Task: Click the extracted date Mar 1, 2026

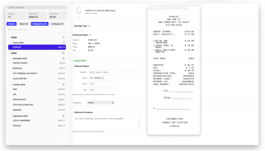Action: (x=94, y=44)
